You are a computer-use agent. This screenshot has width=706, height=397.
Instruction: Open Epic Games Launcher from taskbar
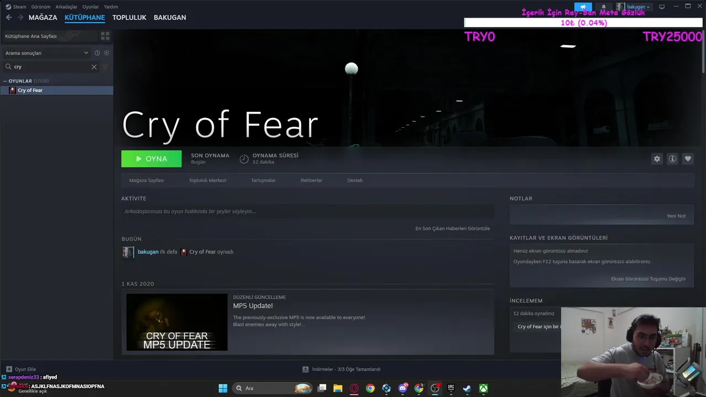[451, 388]
